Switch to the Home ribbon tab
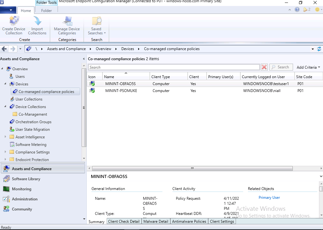Screen dimensions: 323x230 click(26, 10)
